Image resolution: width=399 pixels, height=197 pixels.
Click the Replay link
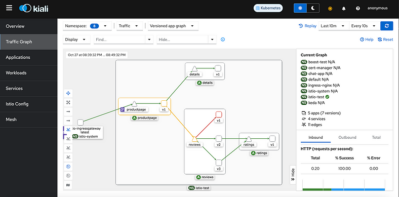pyautogui.click(x=307, y=26)
